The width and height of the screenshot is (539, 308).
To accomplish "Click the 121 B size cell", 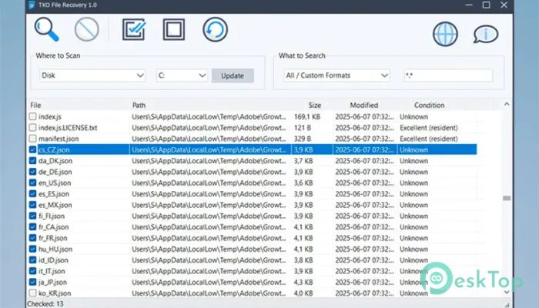I will (303, 128).
